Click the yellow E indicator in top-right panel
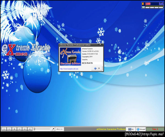The height and width of the screenshot is (137, 165). pyautogui.click(x=143, y=4)
